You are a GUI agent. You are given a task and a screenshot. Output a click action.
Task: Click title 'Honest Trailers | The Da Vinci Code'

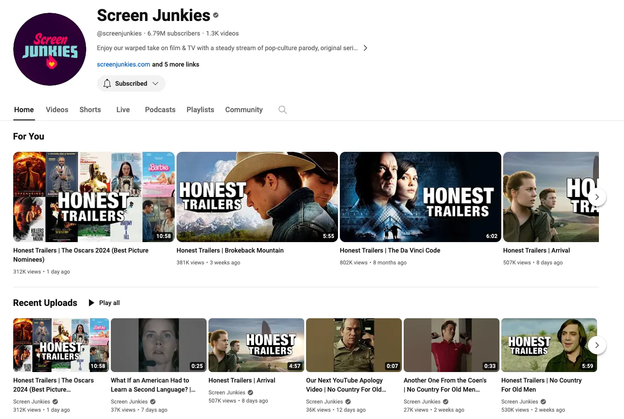pos(390,250)
